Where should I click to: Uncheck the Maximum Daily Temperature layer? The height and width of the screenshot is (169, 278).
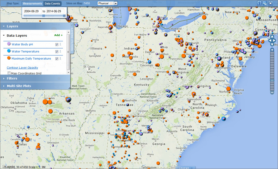pyautogui.click(x=57, y=59)
